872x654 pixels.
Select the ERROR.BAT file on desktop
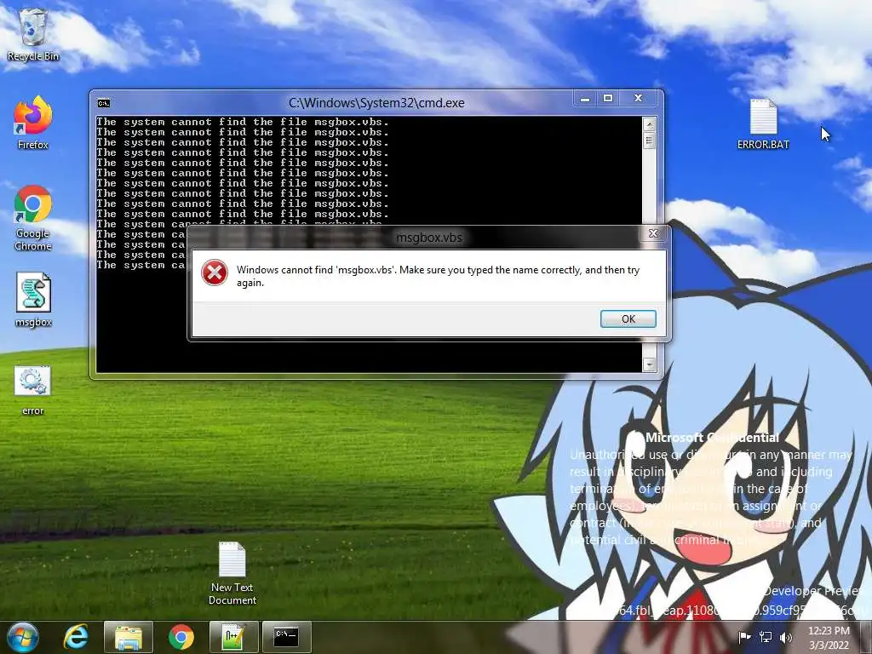pyautogui.click(x=763, y=124)
